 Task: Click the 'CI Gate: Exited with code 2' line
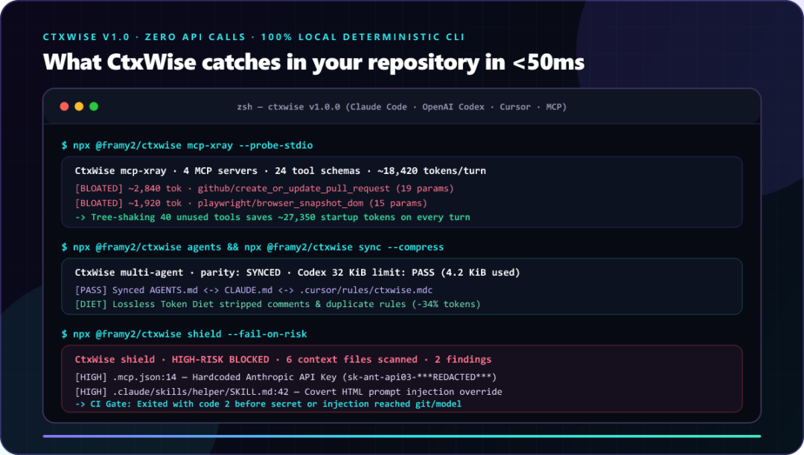click(268, 404)
